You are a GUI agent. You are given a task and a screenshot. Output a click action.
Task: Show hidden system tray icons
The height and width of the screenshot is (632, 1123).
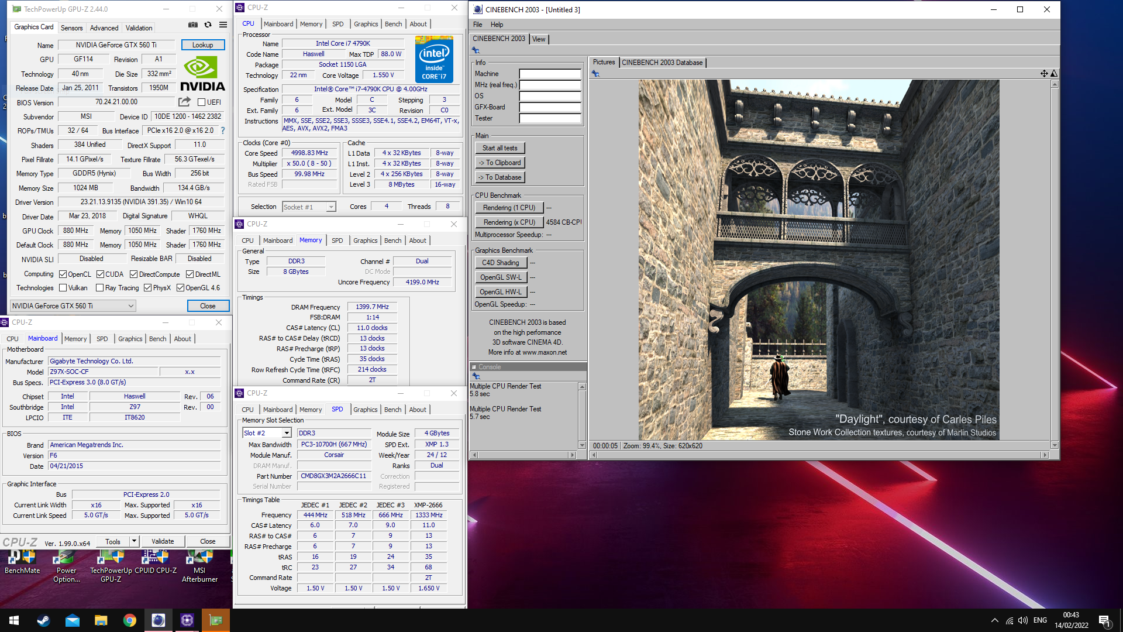point(994,621)
